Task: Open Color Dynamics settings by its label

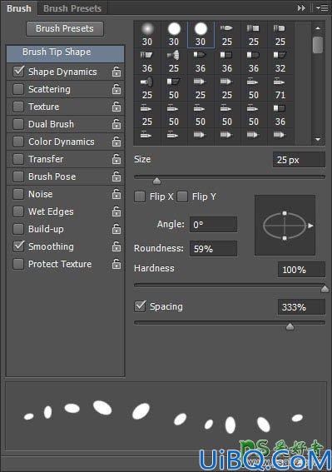Action: 62,142
